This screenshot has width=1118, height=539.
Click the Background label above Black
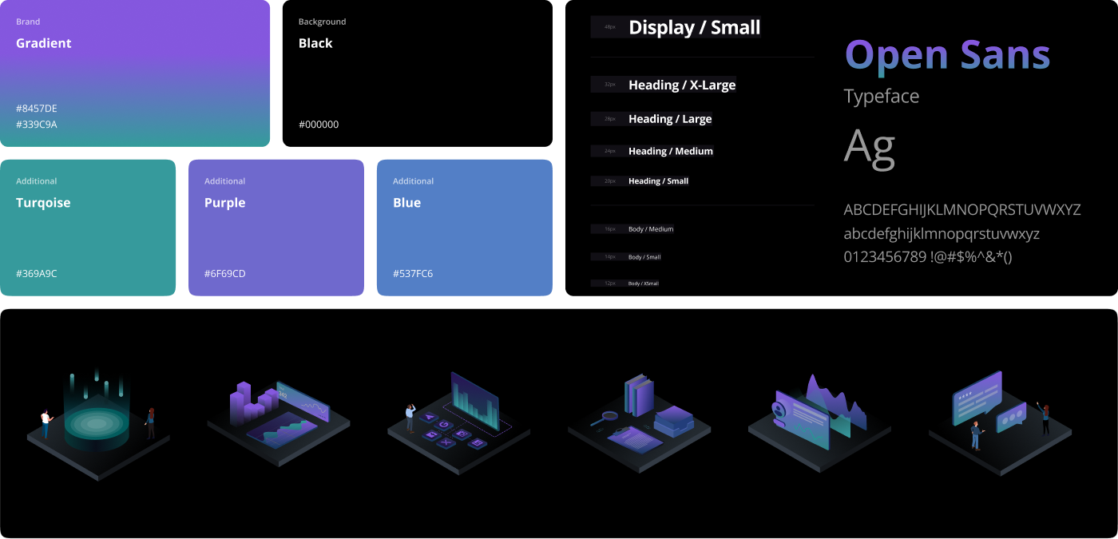click(x=323, y=22)
